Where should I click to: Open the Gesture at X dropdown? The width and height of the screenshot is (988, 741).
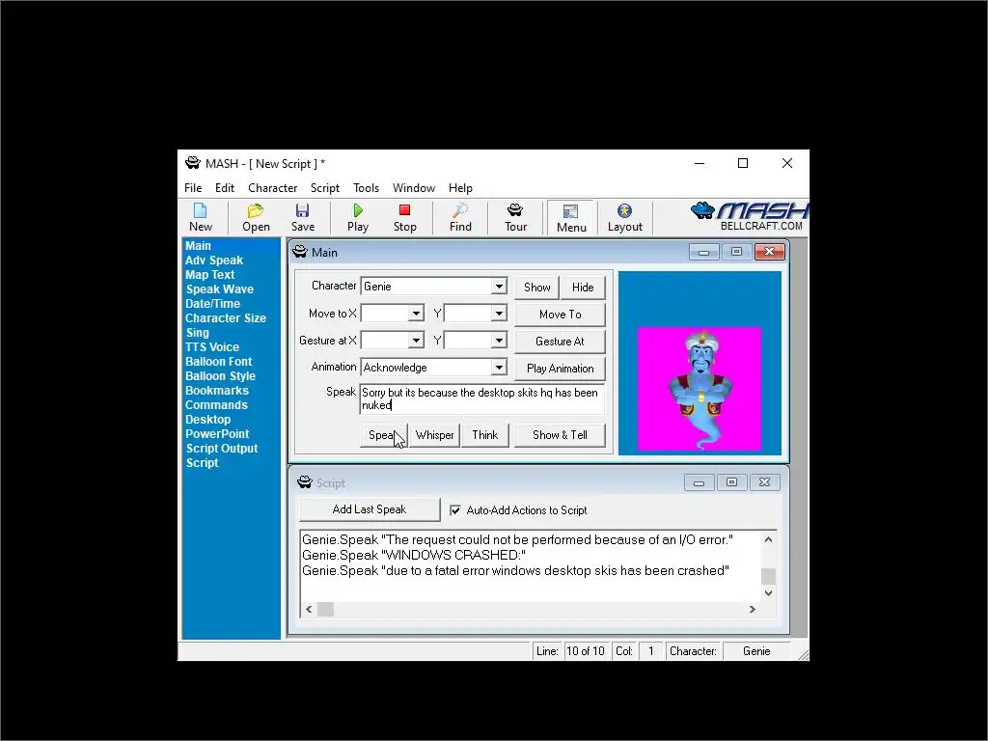click(x=416, y=341)
